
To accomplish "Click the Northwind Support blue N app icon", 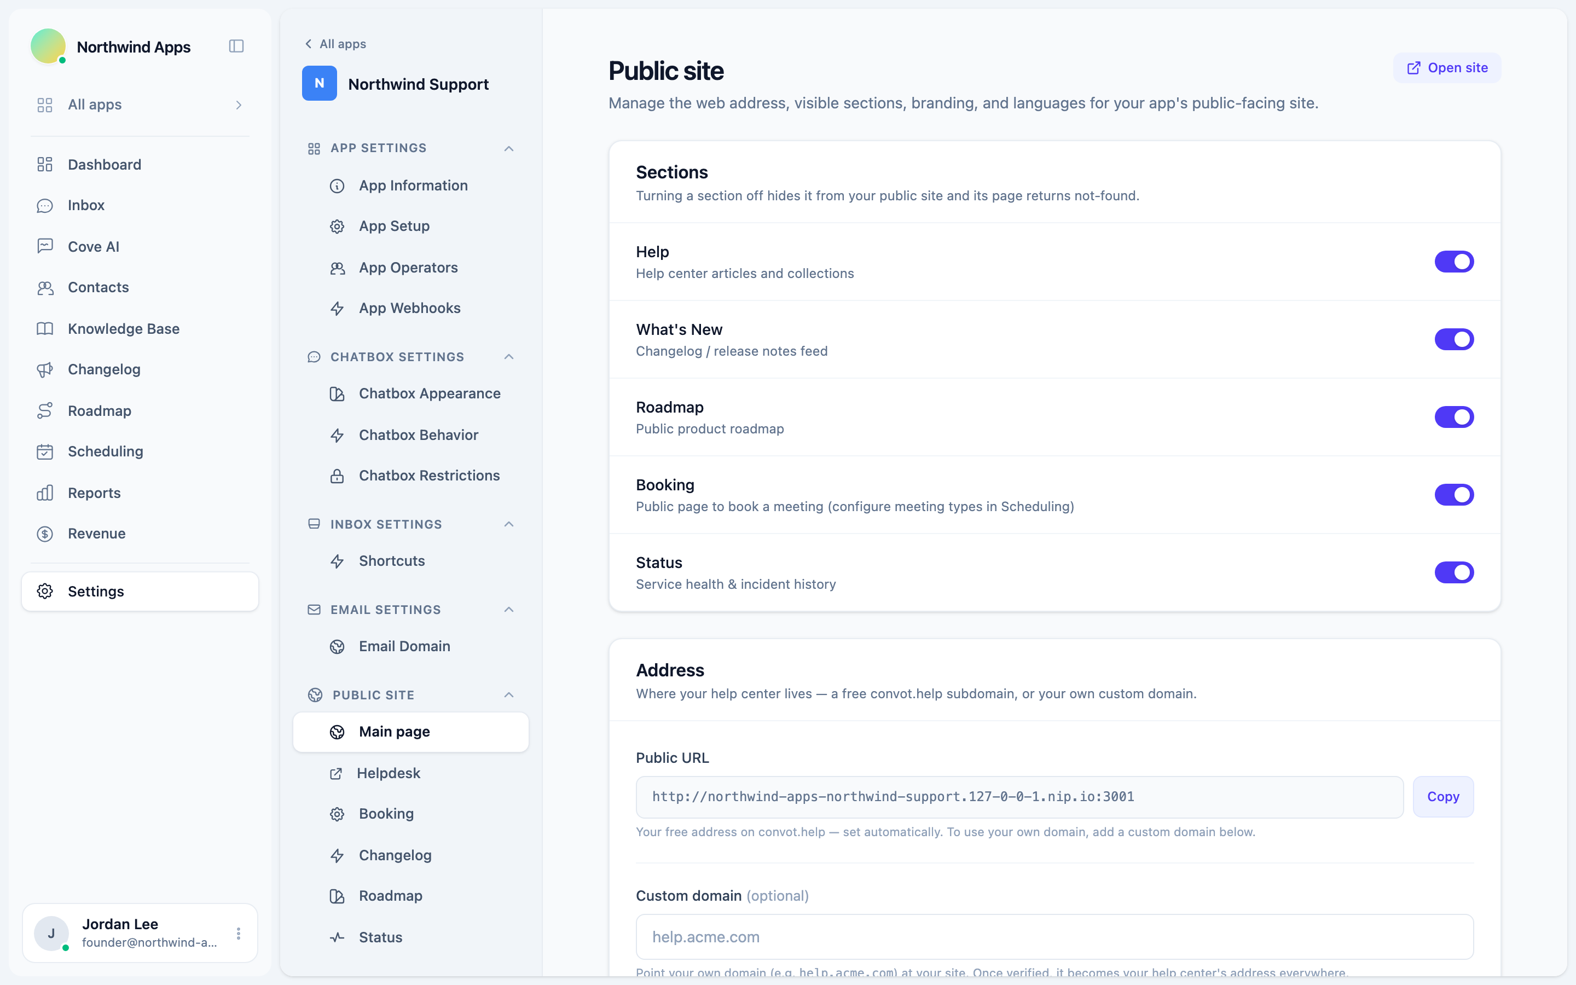I will coord(319,83).
